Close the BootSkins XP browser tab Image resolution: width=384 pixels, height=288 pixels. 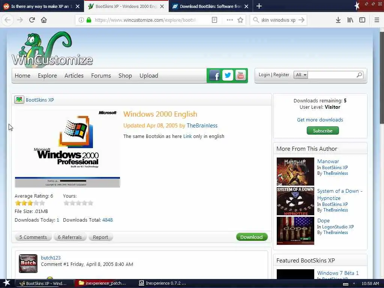(162, 6)
